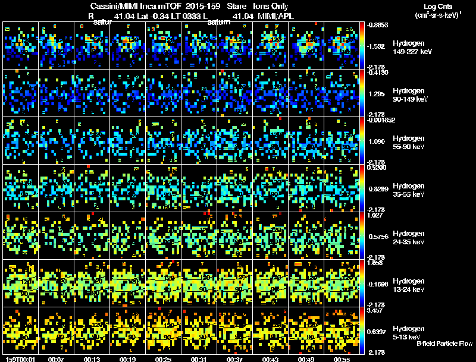Screen dimensions: 476x362
Task: Click the '00:43' time label
Action: point(270,359)
